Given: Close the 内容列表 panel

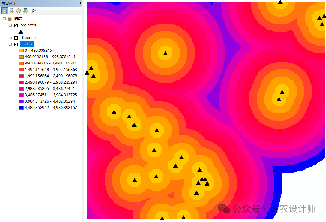Looking at the screenshot, I should pyautogui.click(x=80, y=3).
